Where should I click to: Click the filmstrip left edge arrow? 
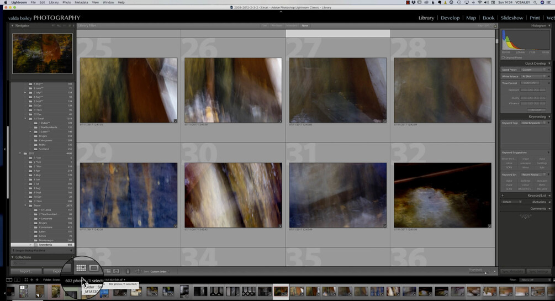pos(4,293)
